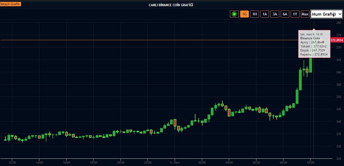The image size is (344, 166).
Task: Select the 1A time range
Action: tap(265, 14)
